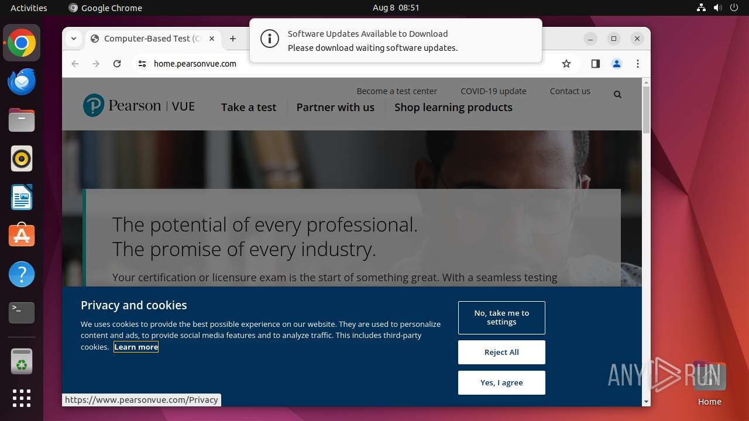Launch LibreOffice Writer from the dock

pos(22,197)
